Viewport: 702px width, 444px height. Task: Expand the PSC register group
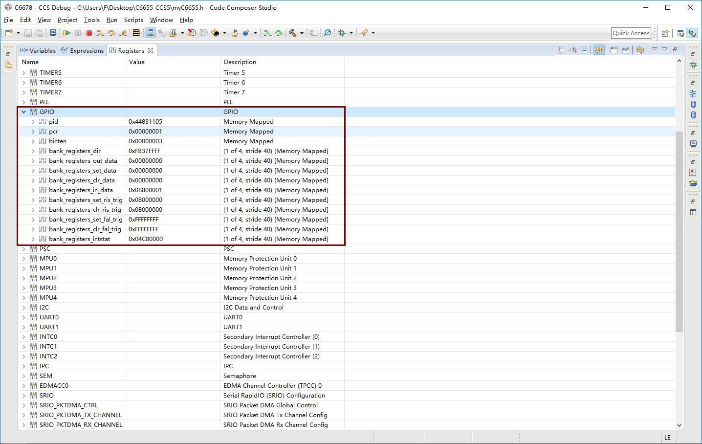23,249
